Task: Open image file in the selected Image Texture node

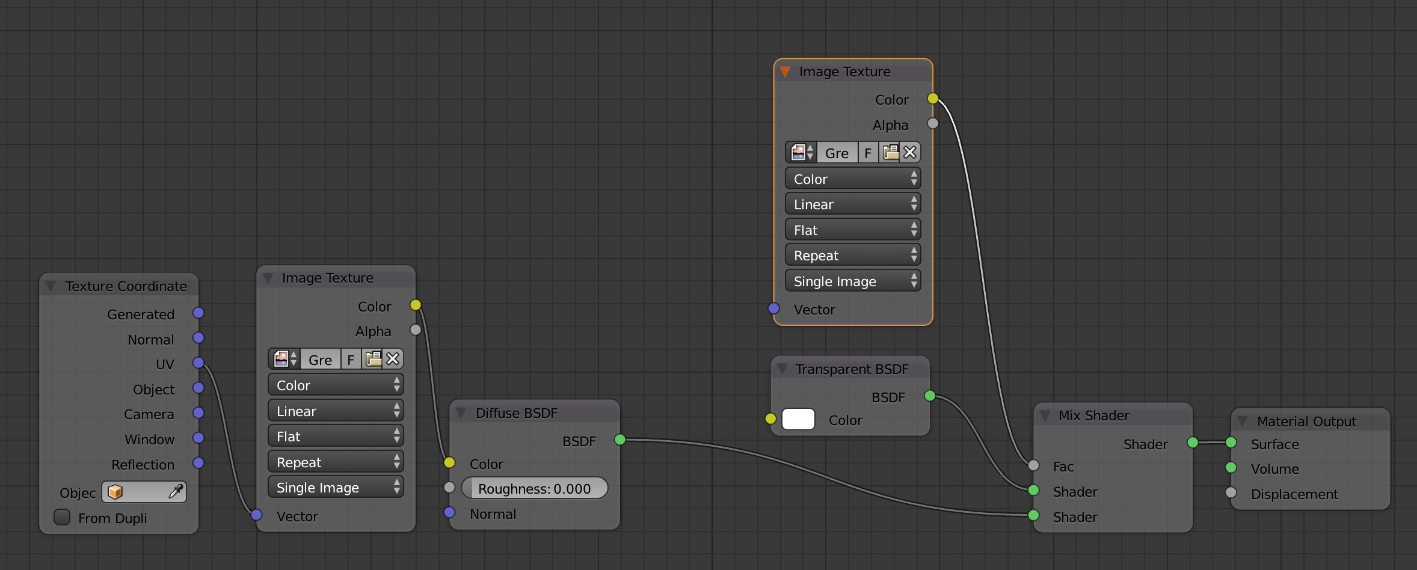Action: click(890, 153)
